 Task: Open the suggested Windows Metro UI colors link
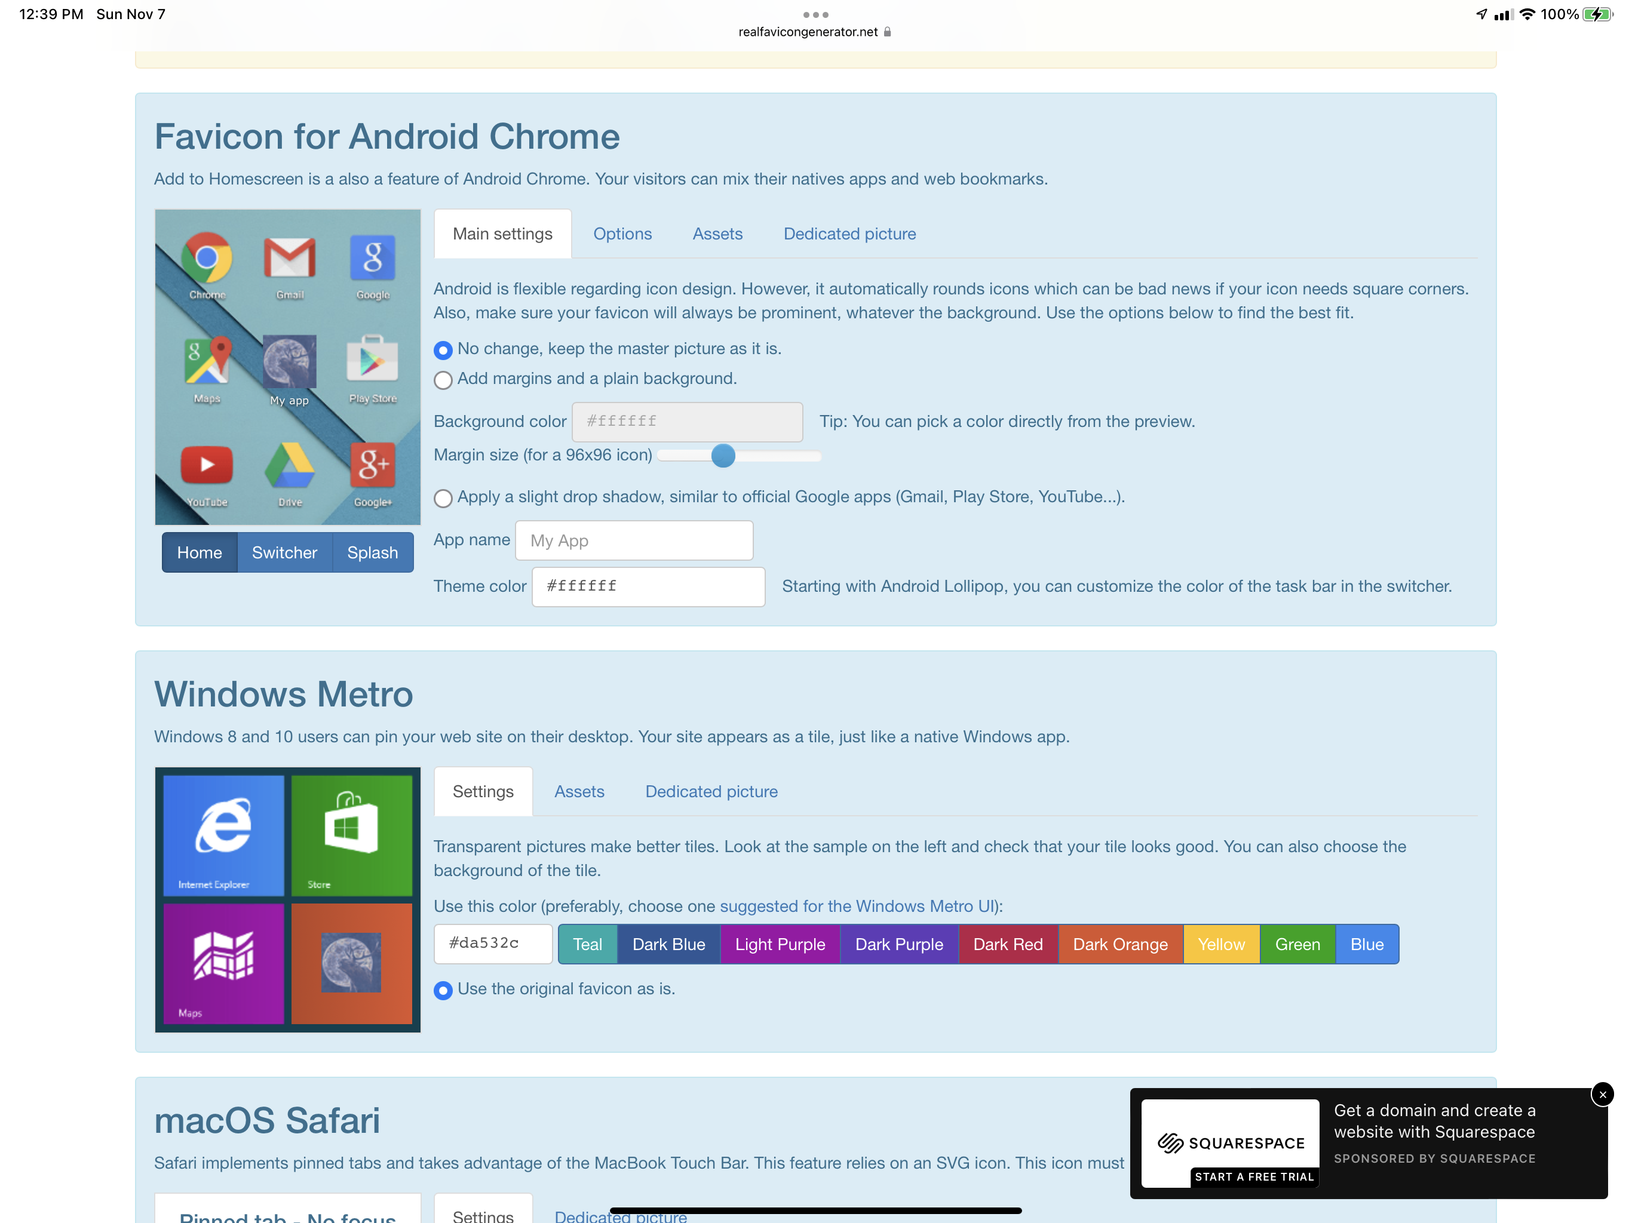pyautogui.click(x=858, y=906)
